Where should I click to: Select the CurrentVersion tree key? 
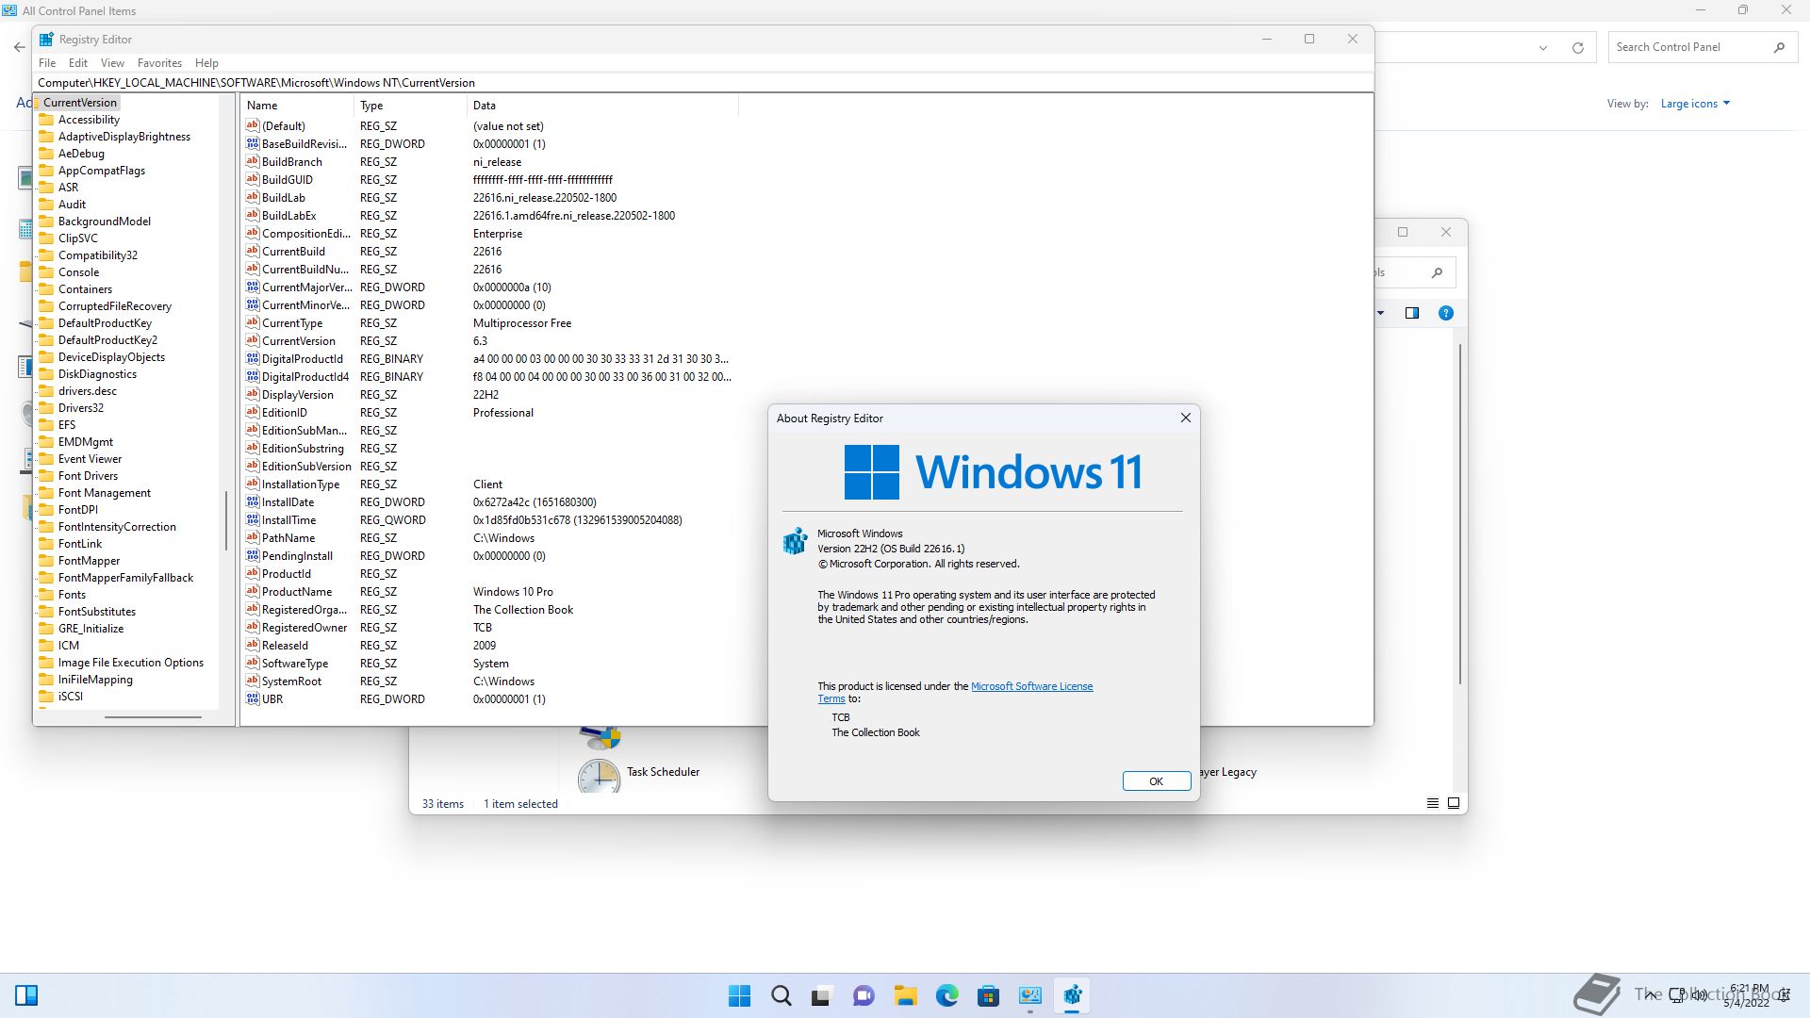(x=80, y=103)
